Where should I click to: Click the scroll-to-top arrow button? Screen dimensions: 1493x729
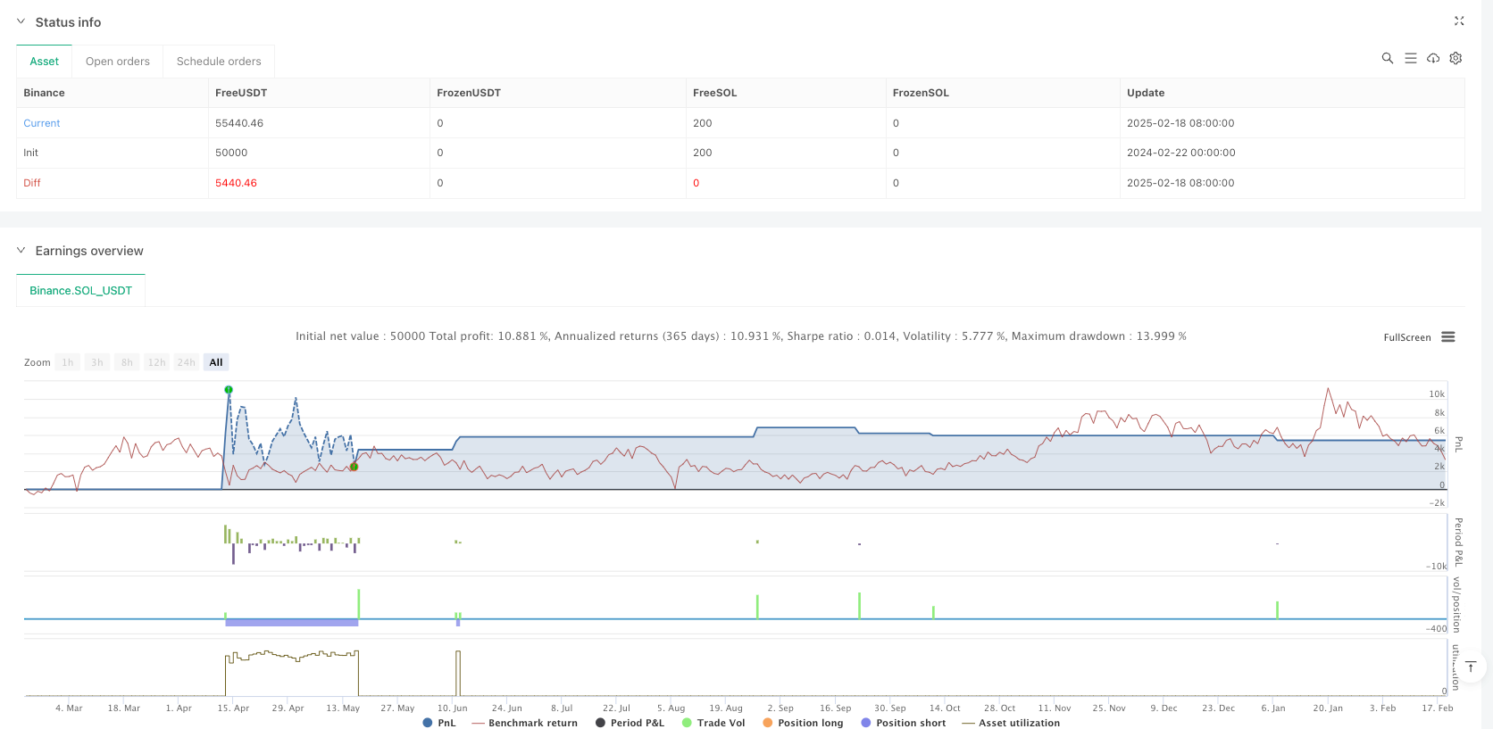(x=1471, y=667)
